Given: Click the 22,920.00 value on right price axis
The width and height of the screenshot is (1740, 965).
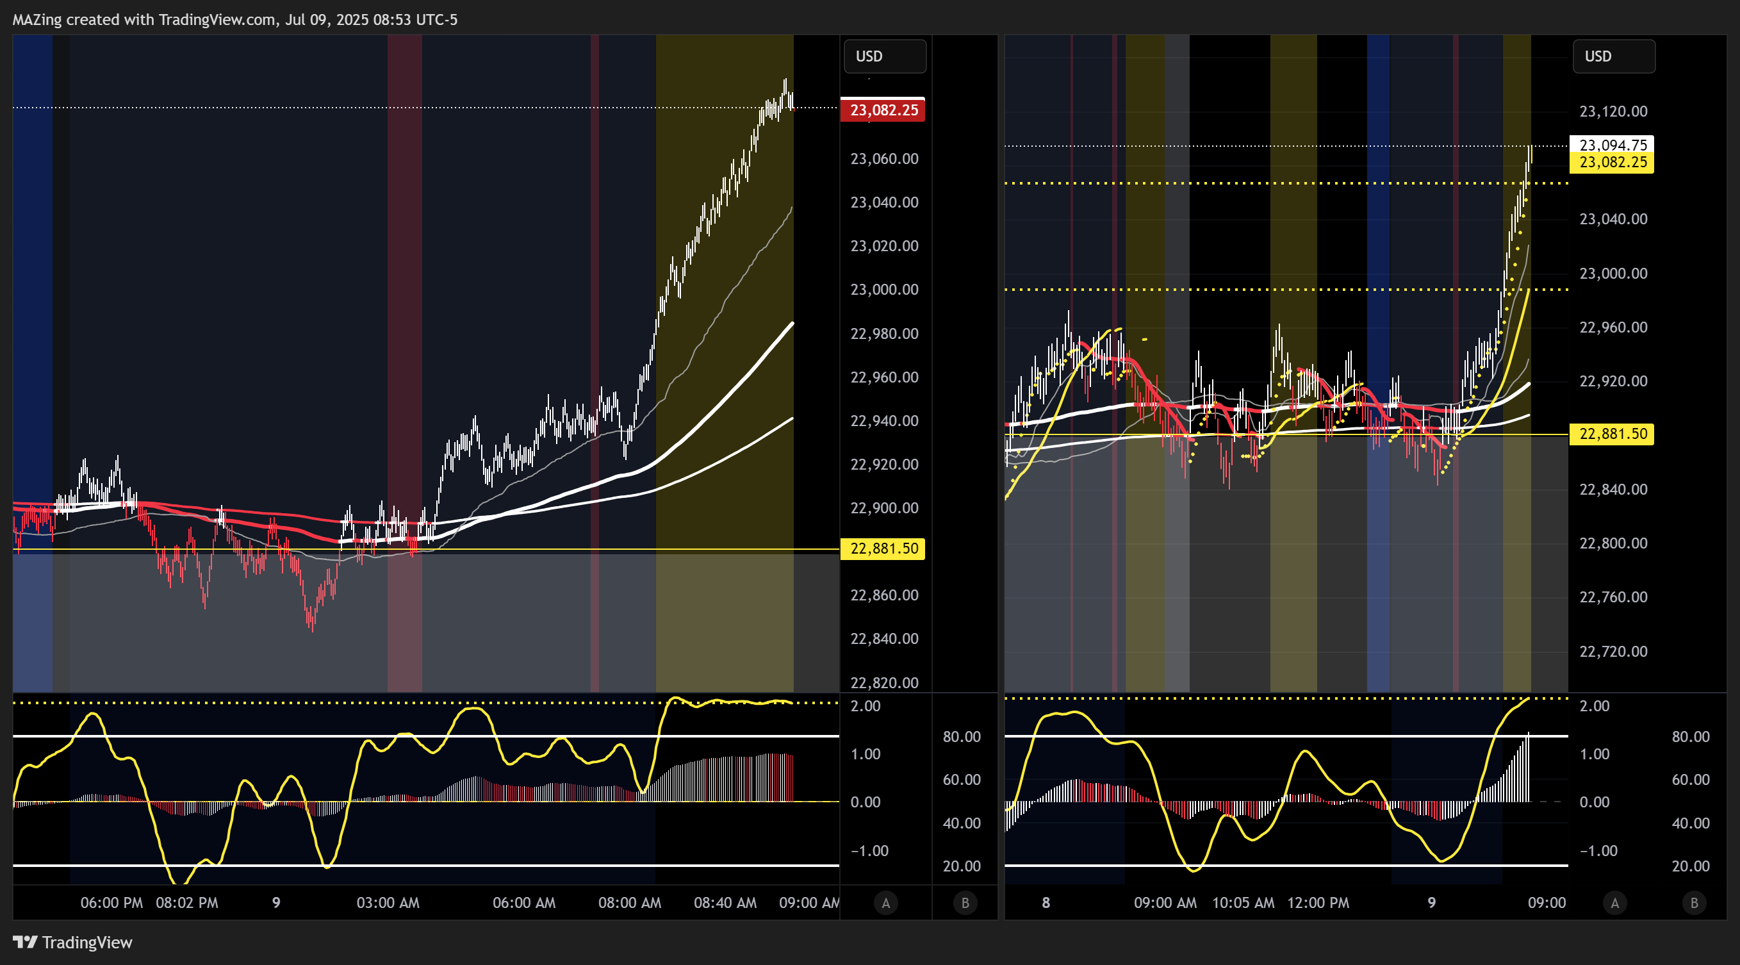Looking at the screenshot, I should point(1613,381).
